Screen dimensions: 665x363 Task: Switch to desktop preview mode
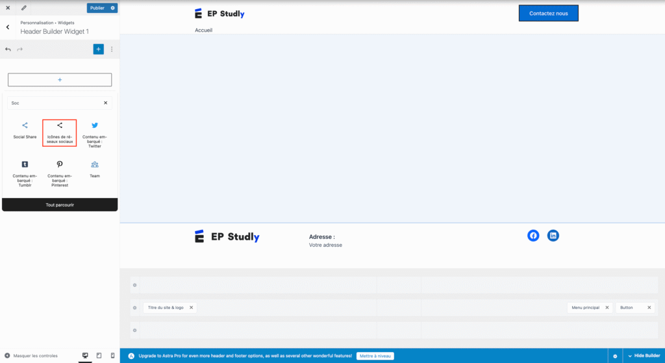tap(85, 356)
